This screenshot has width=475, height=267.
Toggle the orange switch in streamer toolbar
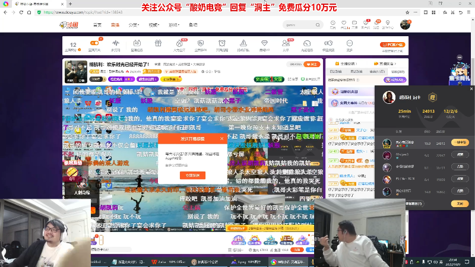click(94, 43)
